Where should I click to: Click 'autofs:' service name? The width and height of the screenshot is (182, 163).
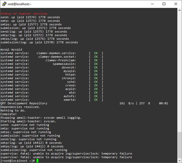70,96
